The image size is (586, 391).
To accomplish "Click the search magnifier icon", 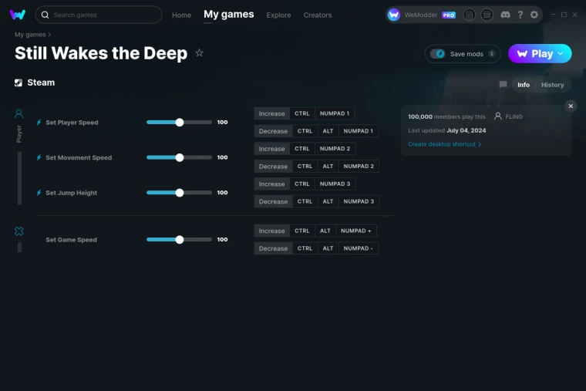I will click(x=45, y=15).
